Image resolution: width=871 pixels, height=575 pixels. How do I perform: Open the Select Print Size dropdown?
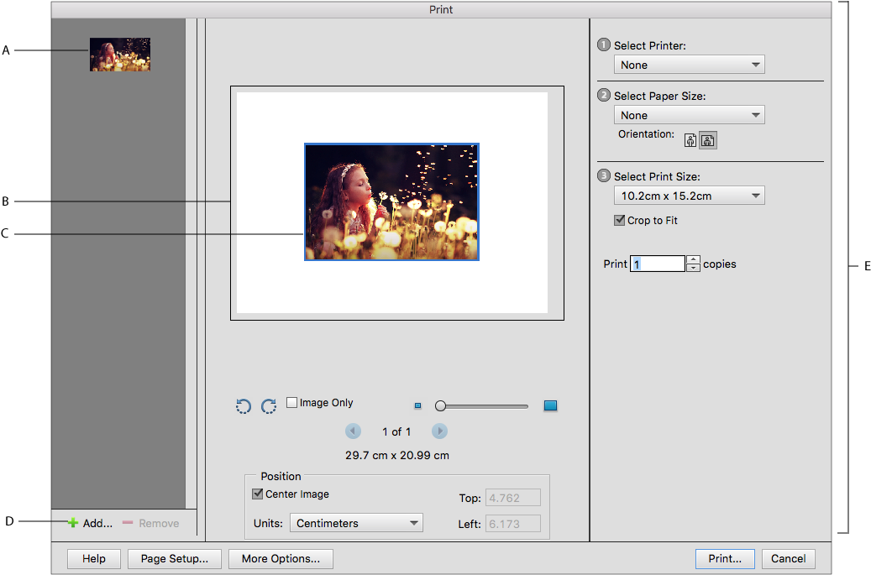[689, 195]
